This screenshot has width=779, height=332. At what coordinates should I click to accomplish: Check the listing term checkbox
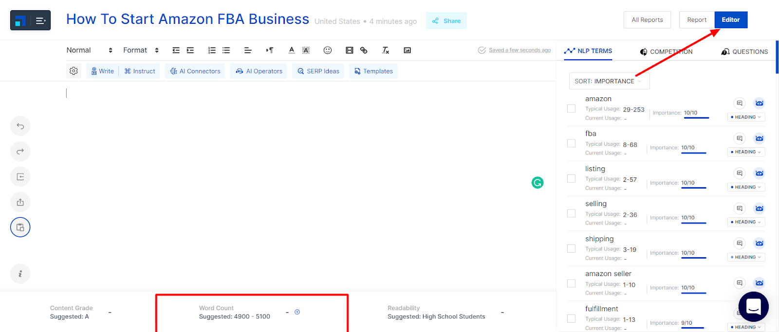572,178
